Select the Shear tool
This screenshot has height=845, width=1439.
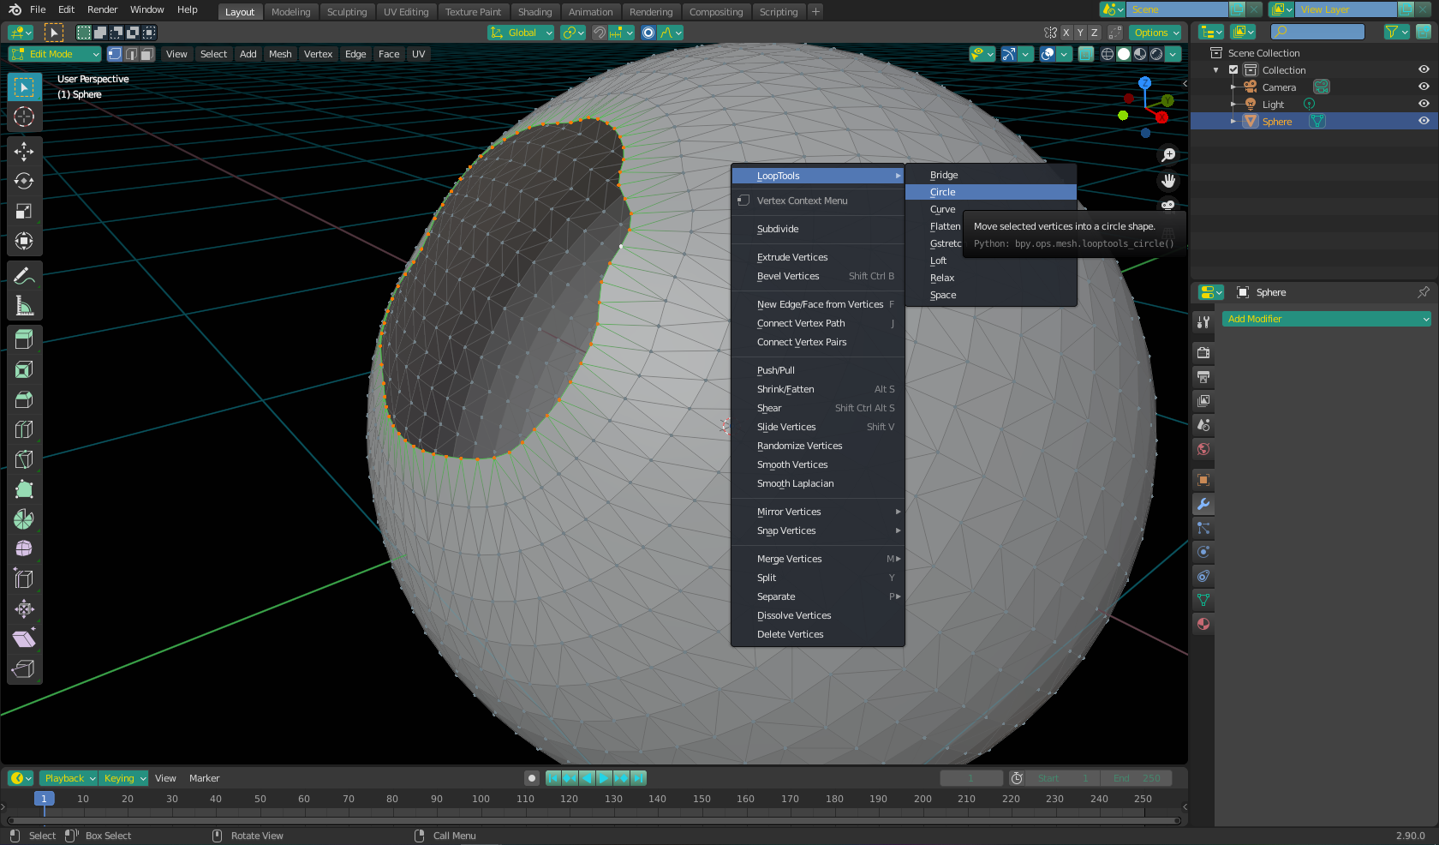[x=24, y=639]
